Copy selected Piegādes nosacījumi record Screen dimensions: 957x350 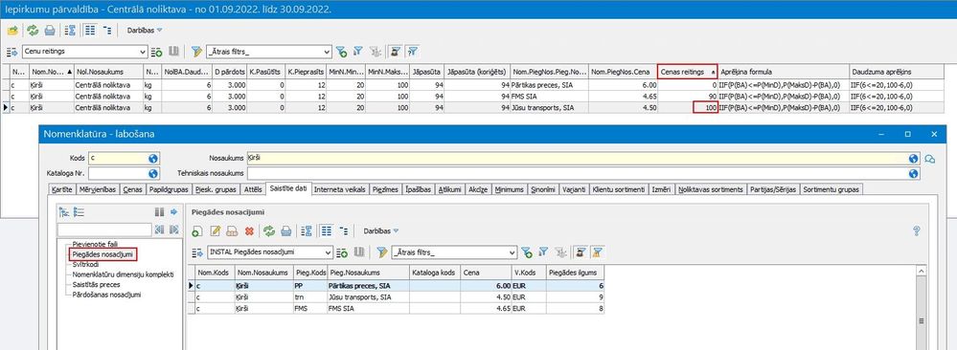[x=232, y=231]
